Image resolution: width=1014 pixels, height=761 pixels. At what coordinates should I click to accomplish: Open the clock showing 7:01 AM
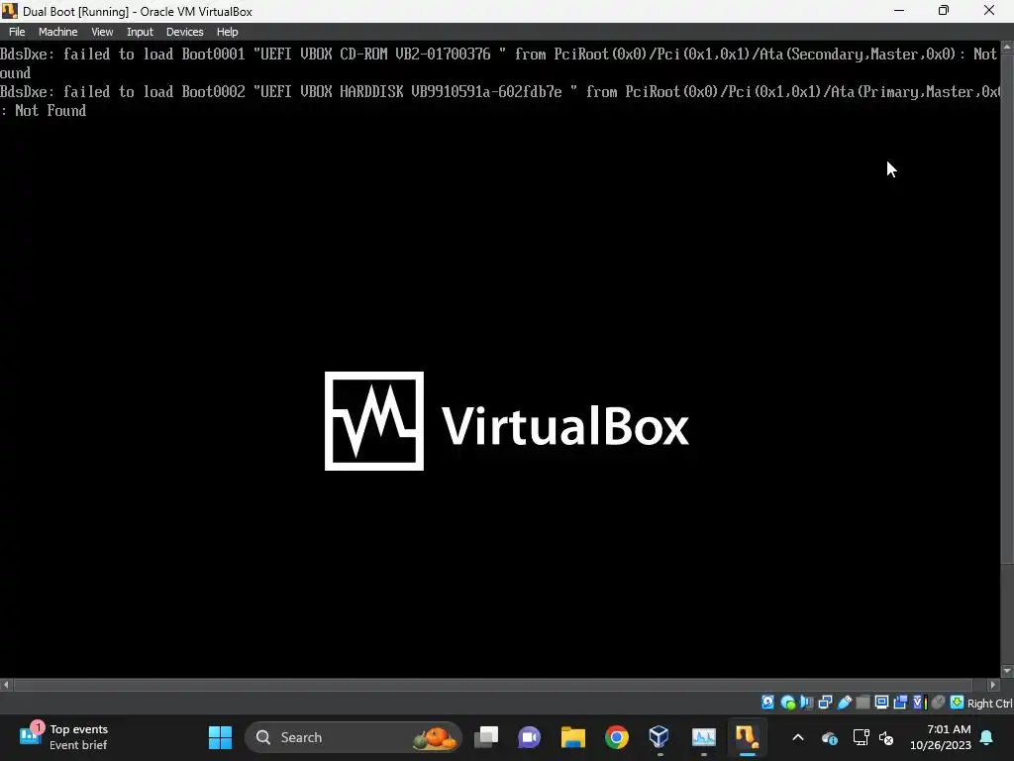click(941, 737)
